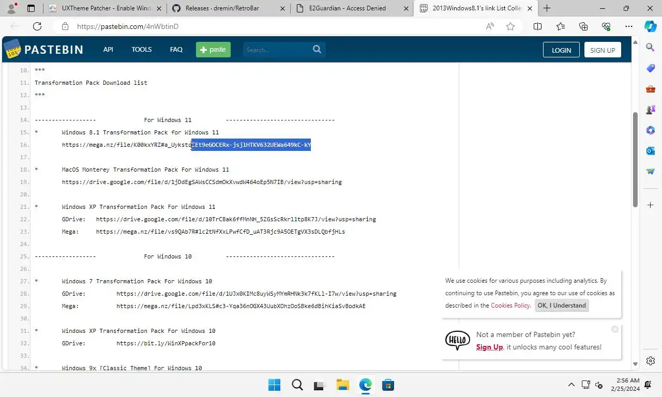This screenshot has height=397, width=662.
Task: Open Settings and more ellipsis menu
Action: (629, 26)
